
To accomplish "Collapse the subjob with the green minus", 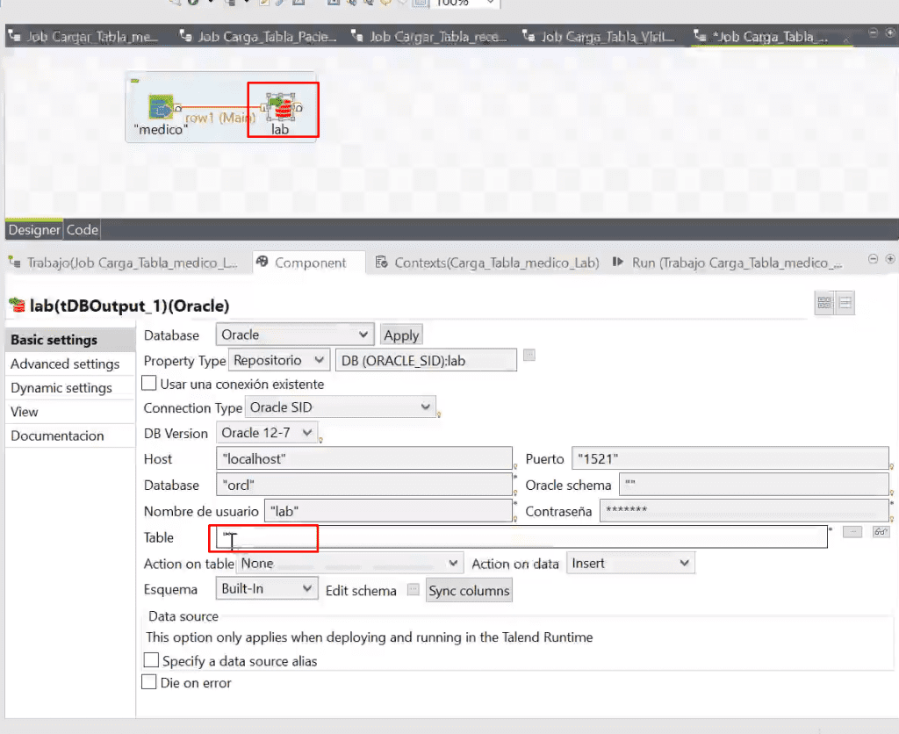I will (134, 81).
